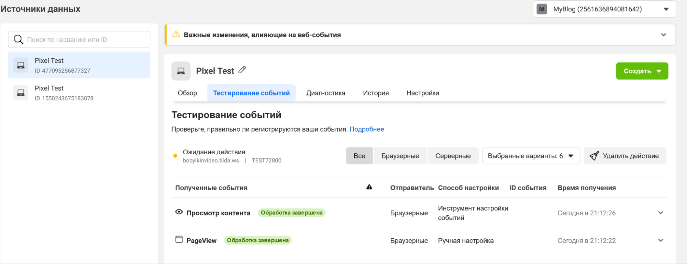Click the ID события column header
This screenshot has width=687, height=264.
coord(528,188)
